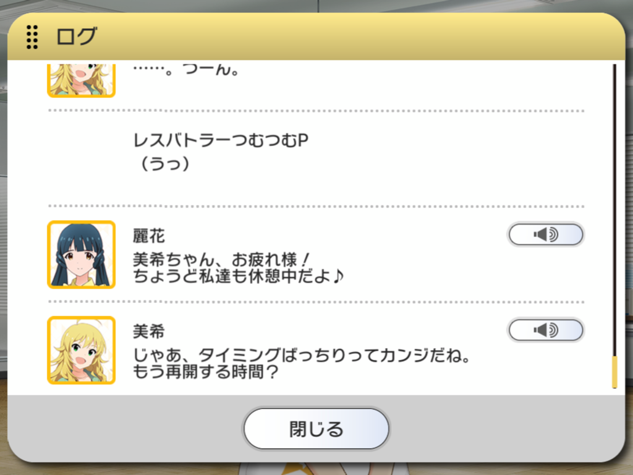Screen dimensions: 633x475
Task: Click the line じゃあ、タイミングばっちりってカンジだね。
Action: [302, 356]
